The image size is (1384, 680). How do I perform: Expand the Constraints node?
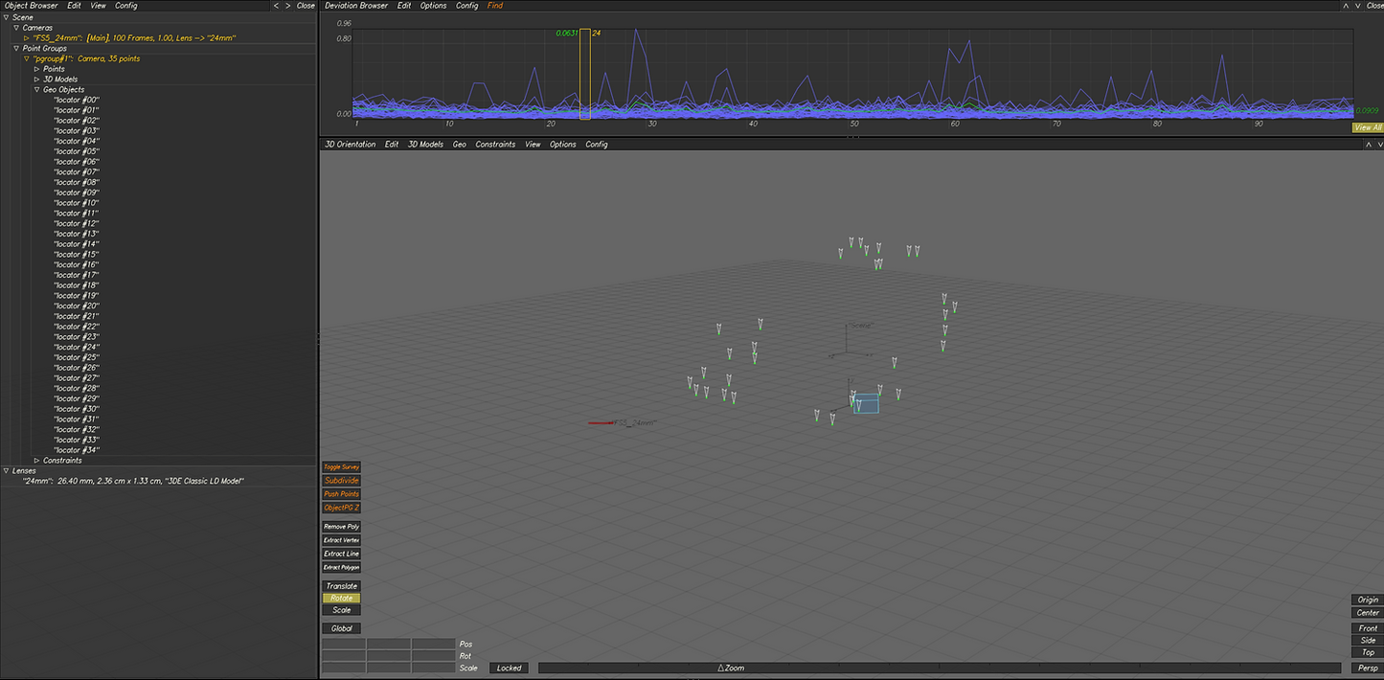coord(37,461)
